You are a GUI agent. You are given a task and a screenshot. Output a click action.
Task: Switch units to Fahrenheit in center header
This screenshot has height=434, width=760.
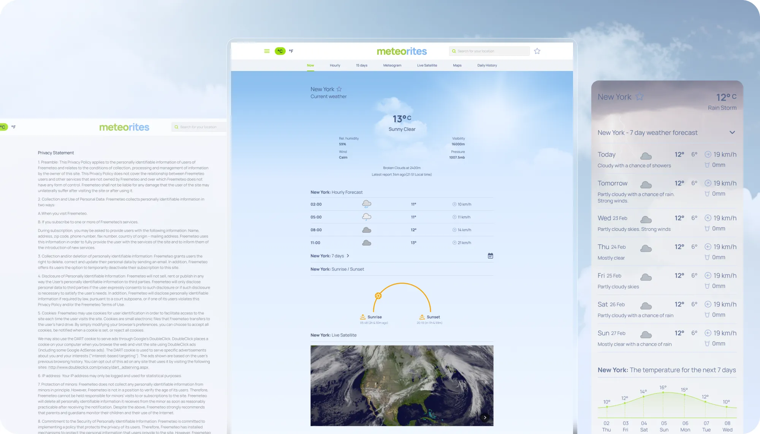291,51
